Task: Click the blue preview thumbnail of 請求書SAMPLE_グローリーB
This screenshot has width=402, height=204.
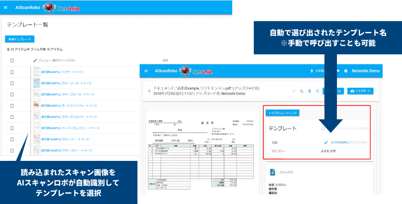Action: coord(37,83)
